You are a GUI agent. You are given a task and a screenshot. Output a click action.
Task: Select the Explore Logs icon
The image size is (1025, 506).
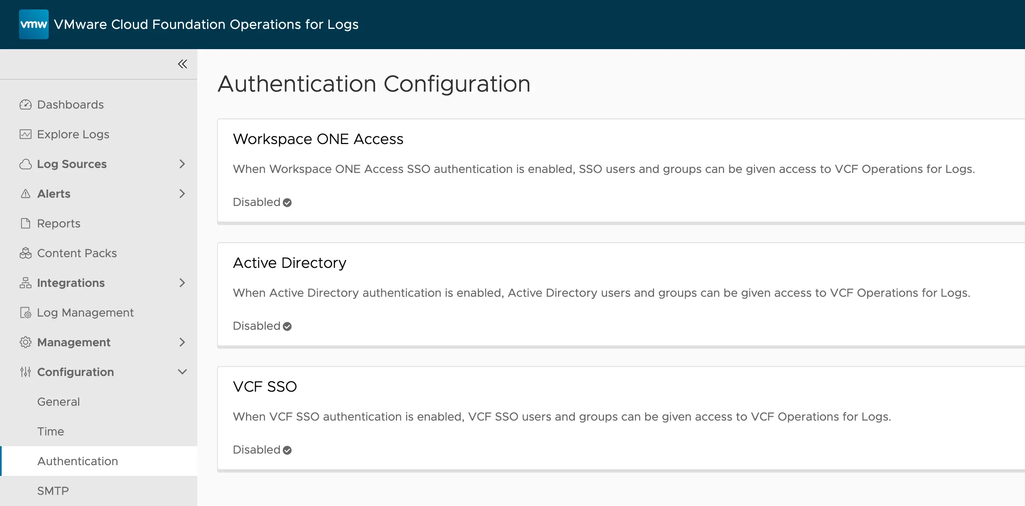click(x=26, y=134)
